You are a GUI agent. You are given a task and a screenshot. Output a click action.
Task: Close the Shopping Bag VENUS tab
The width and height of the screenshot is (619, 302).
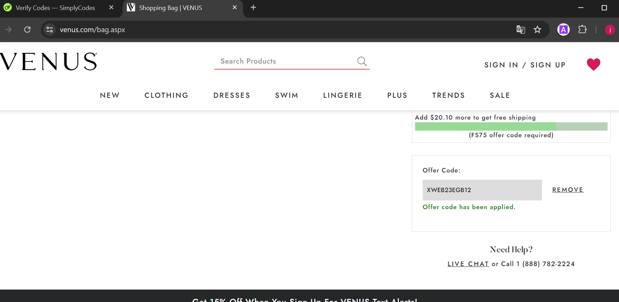click(x=234, y=7)
